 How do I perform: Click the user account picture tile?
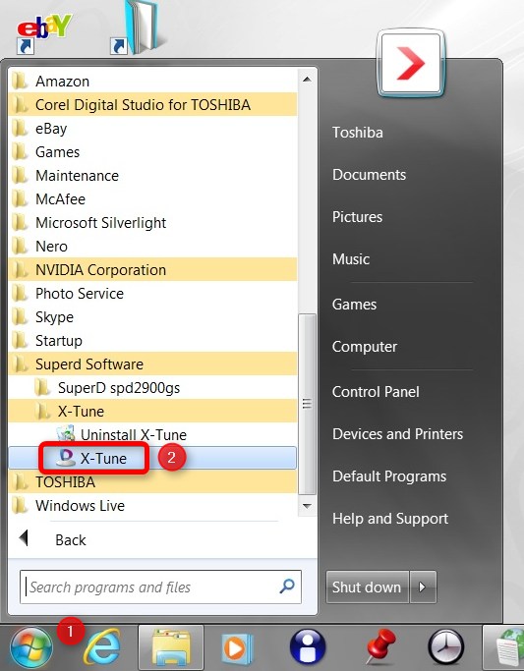(410, 63)
